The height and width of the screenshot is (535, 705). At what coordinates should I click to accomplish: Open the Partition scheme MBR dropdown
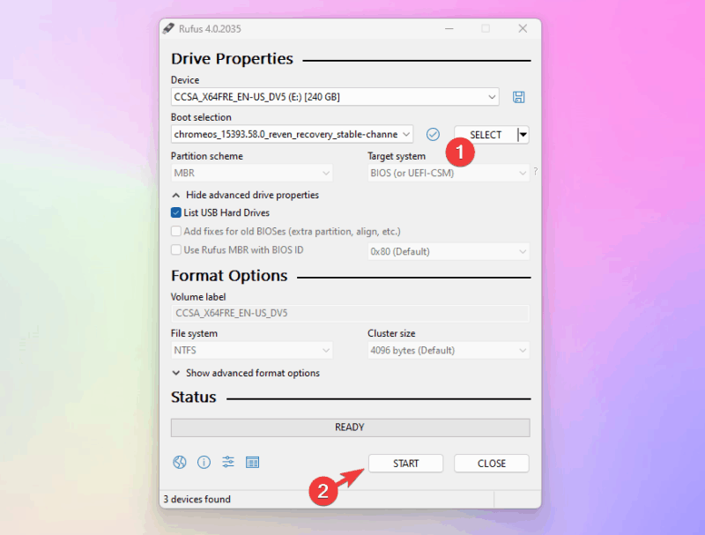(251, 173)
